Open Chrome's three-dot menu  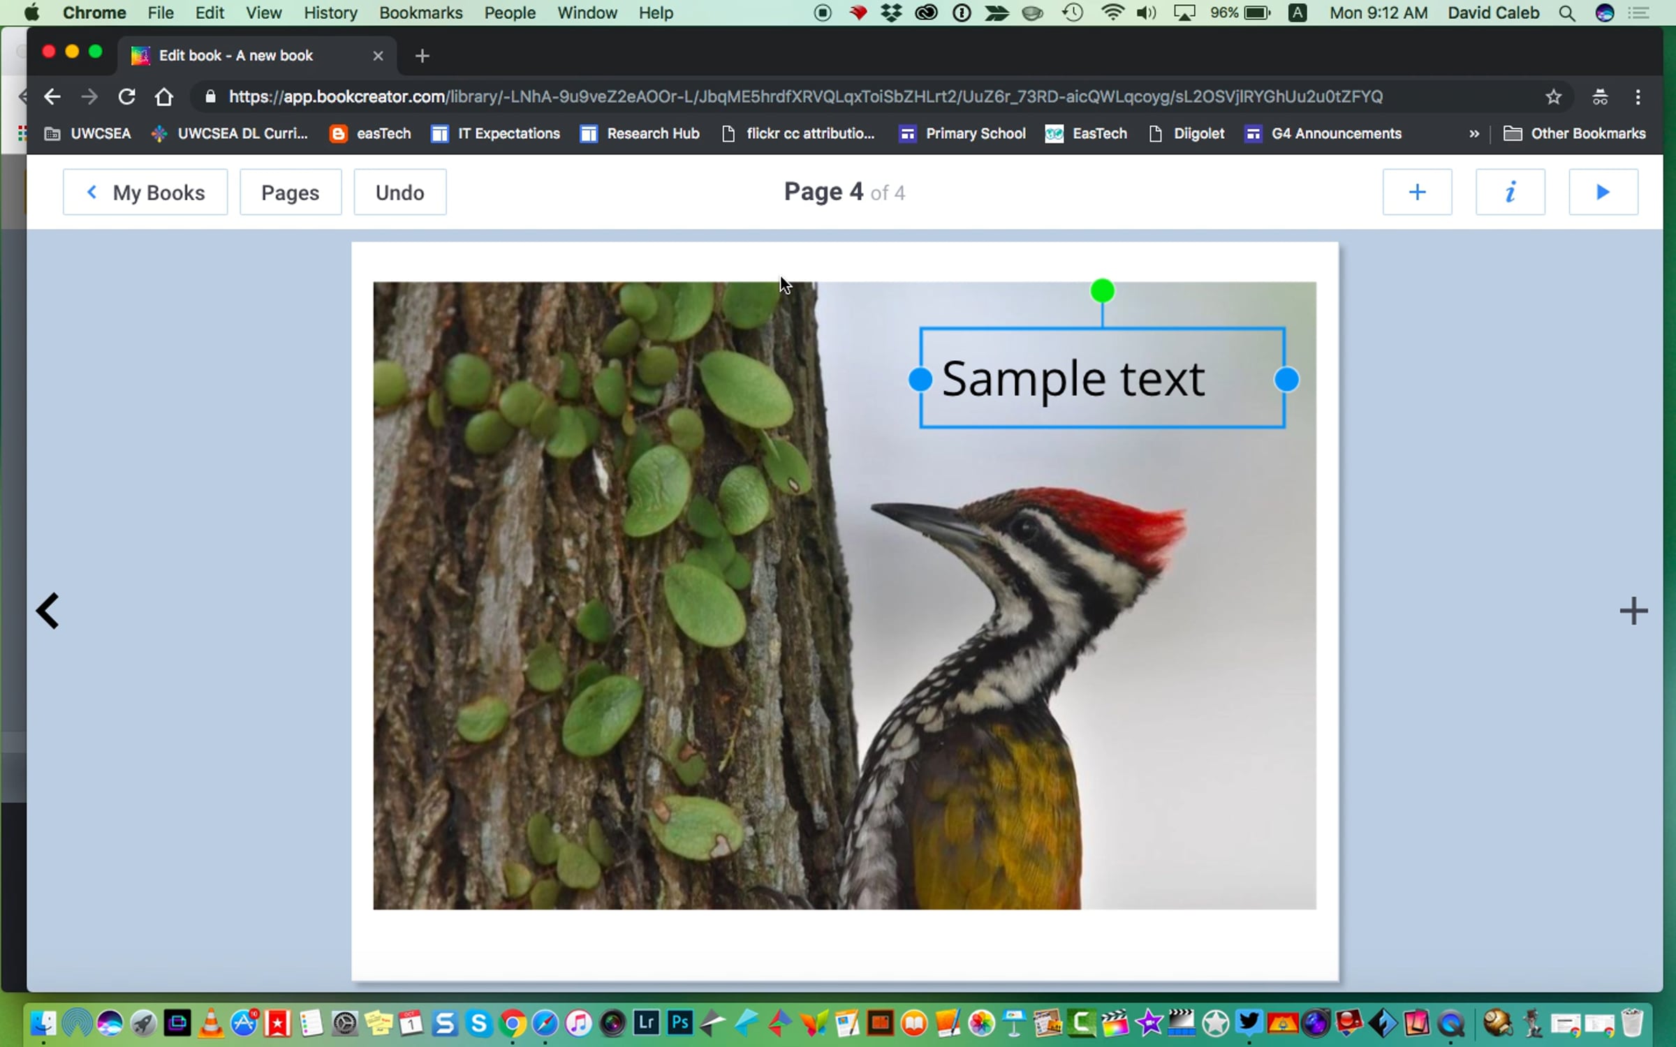pyautogui.click(x=1638, y=97)
